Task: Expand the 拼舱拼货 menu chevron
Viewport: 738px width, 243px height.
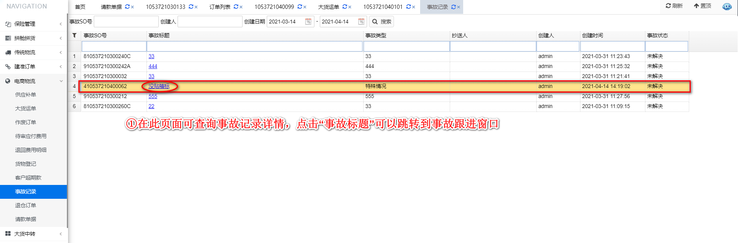Action: pos(61,38)
